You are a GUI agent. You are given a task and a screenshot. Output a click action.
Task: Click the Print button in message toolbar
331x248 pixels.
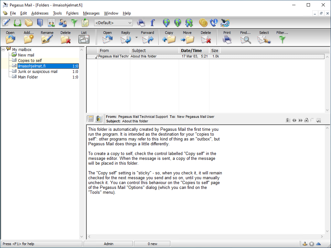227,37
